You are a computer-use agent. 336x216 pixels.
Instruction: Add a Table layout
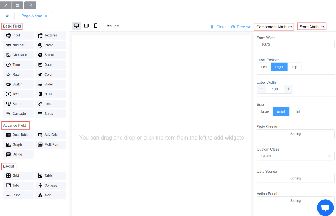[50, 175]
